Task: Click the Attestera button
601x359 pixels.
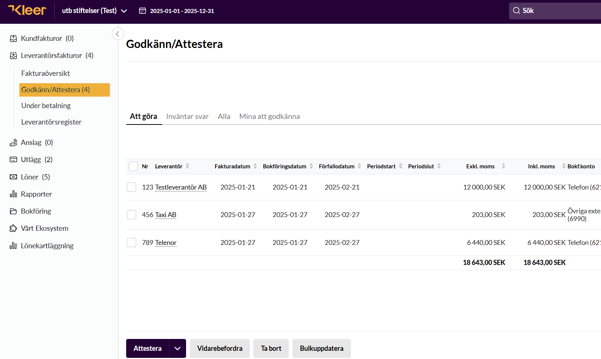Action: [x=148, y=348]
